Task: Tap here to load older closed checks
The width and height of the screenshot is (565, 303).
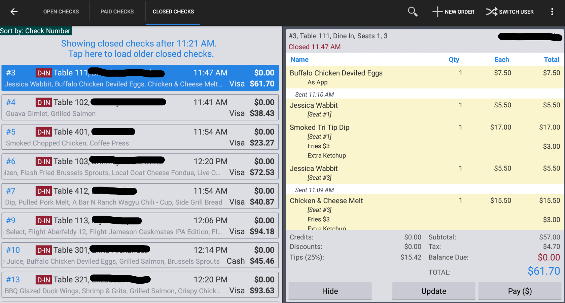Action: (x=141, y=54)
